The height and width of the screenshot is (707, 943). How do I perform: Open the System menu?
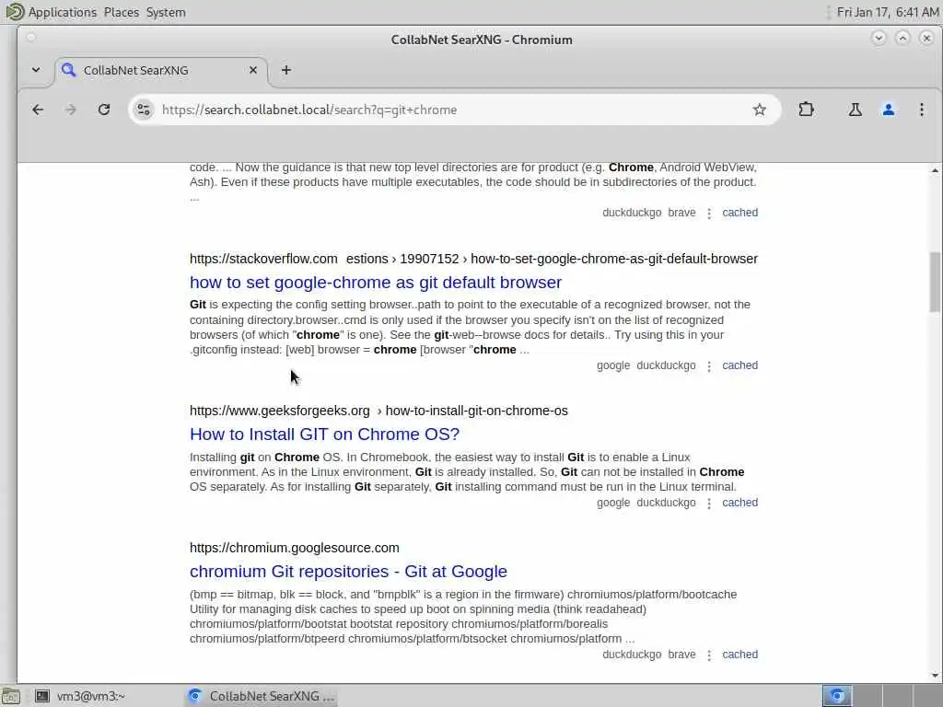[x=166, y=12]
